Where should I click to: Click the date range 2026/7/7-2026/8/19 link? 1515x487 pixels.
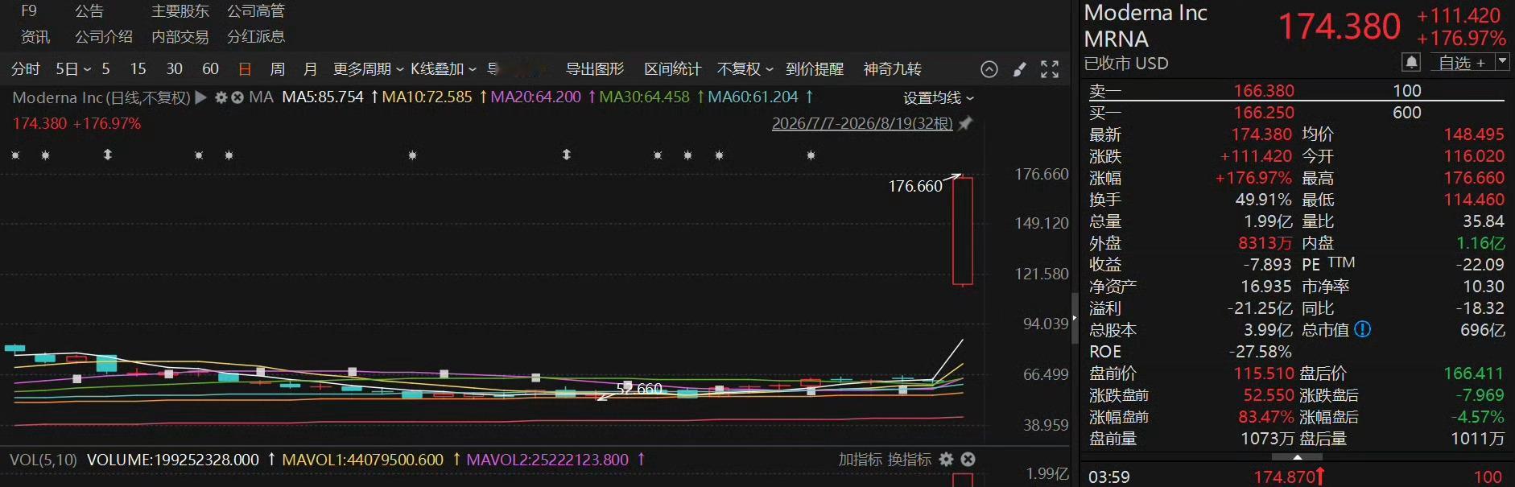[862, 123]
